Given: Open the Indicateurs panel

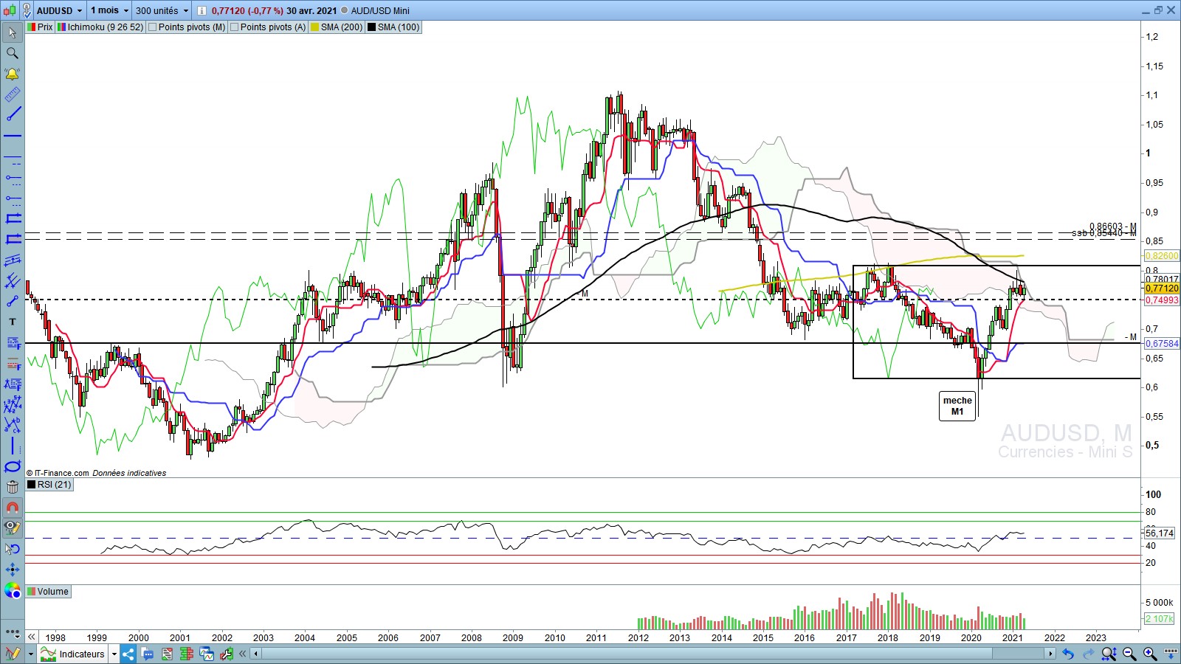Looking at the screenshot, I should pos(73,654).
